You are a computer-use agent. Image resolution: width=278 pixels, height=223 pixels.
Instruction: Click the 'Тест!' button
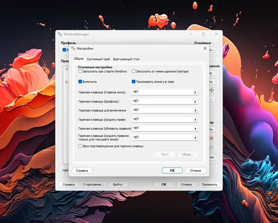(165, 154)
